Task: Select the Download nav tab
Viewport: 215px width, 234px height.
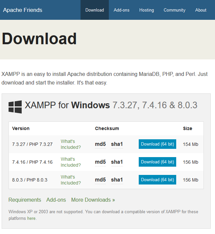Action: pyautogui.click(x=95, y=10)
